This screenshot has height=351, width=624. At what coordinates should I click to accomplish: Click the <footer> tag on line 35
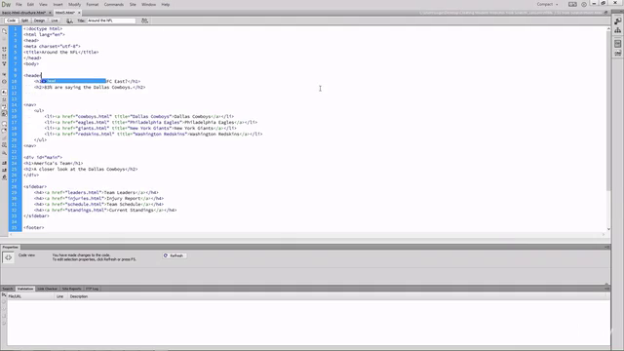[x=34, y=227]
